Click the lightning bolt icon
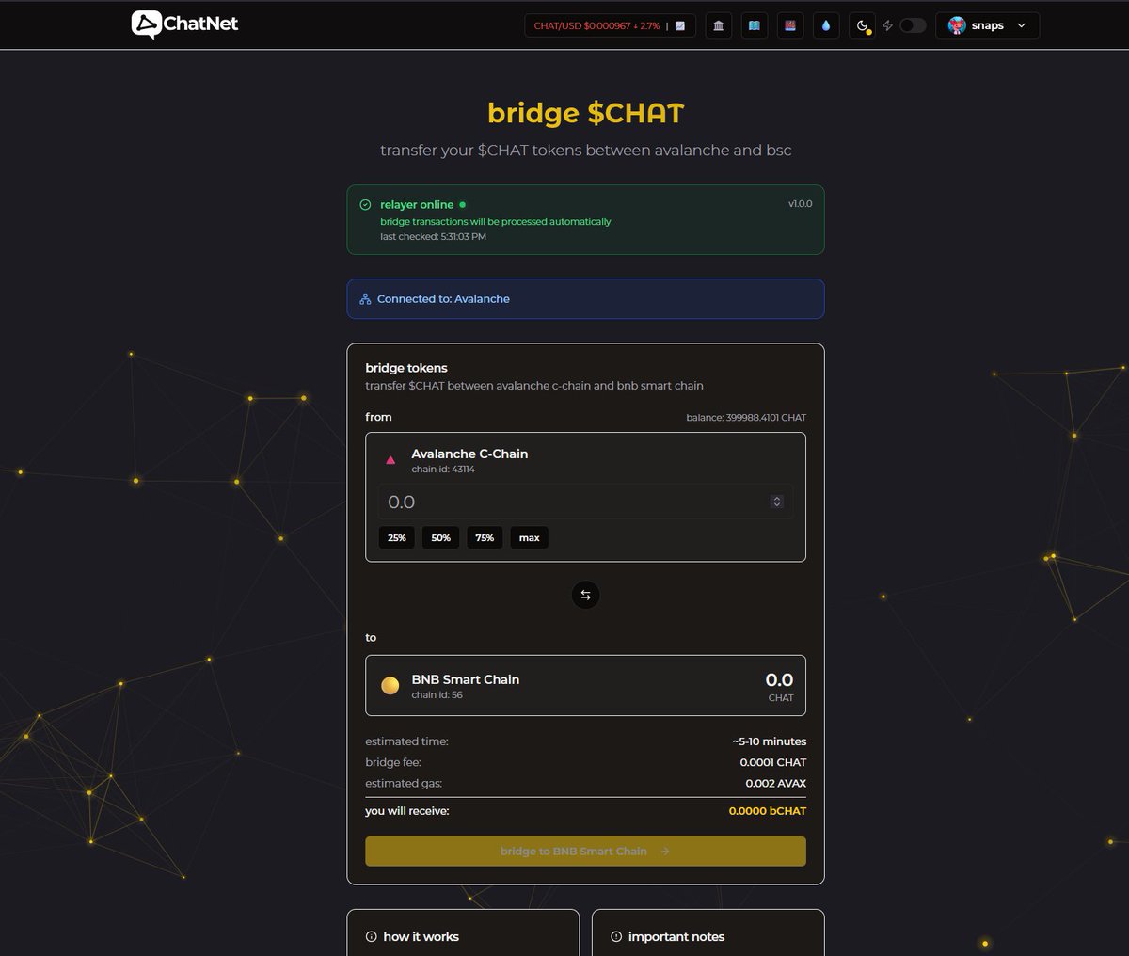Image resolution: width=1129 pixels, height=956 pixels. pyautogui.click(x=887, y=25)
